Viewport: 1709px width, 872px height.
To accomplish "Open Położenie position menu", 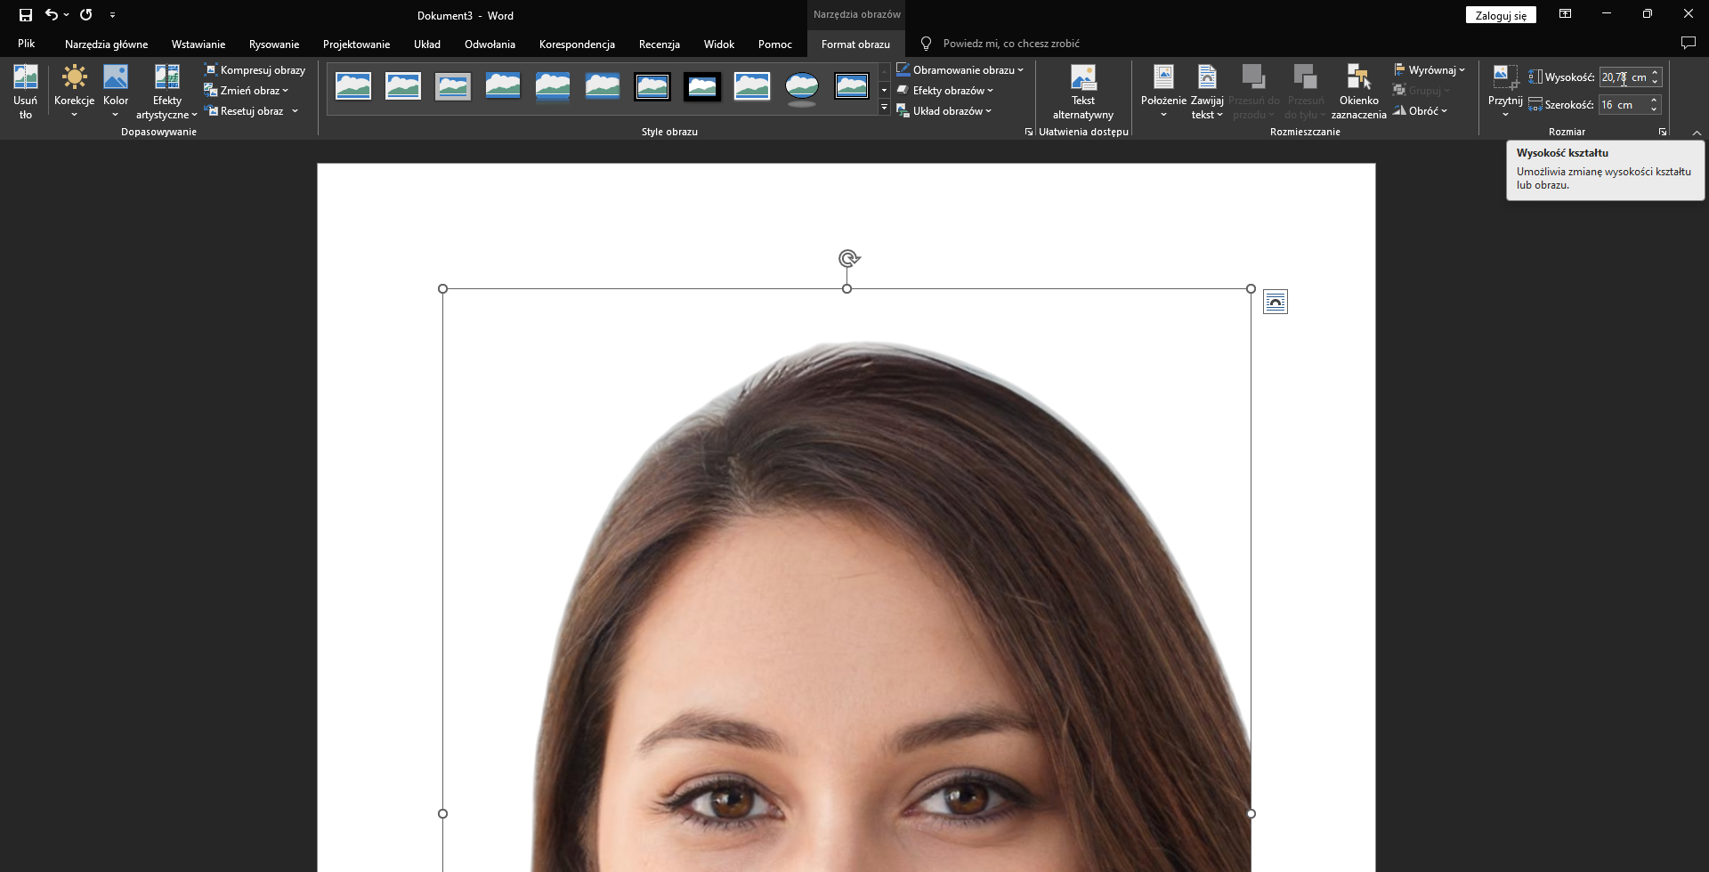I will coord(1163,92).
